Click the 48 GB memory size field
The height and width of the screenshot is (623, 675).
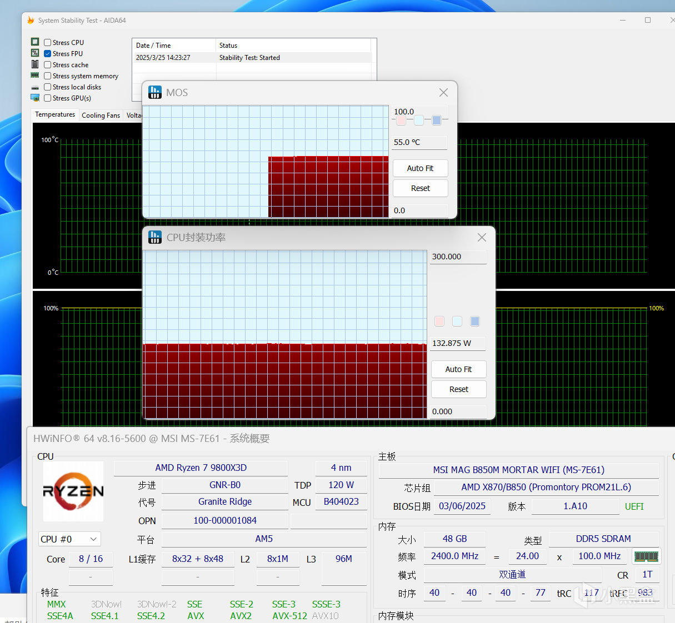click(455, 539)
